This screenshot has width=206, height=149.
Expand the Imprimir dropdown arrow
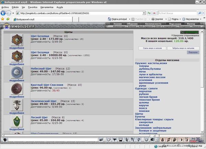pos(166,19)
